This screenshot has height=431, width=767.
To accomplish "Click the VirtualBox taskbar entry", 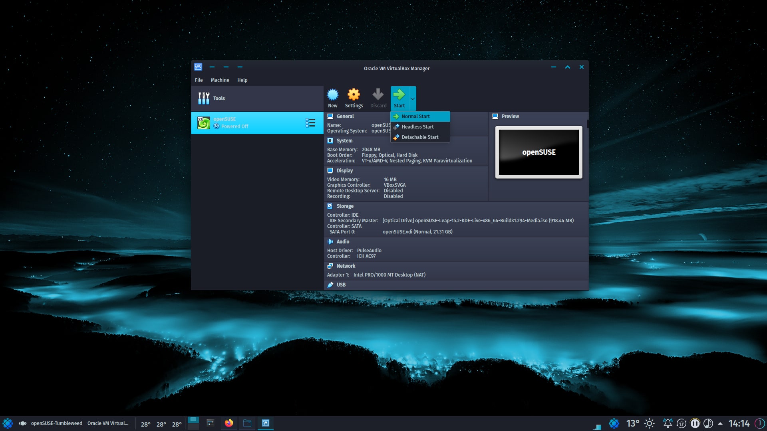I will pos(266,423).
